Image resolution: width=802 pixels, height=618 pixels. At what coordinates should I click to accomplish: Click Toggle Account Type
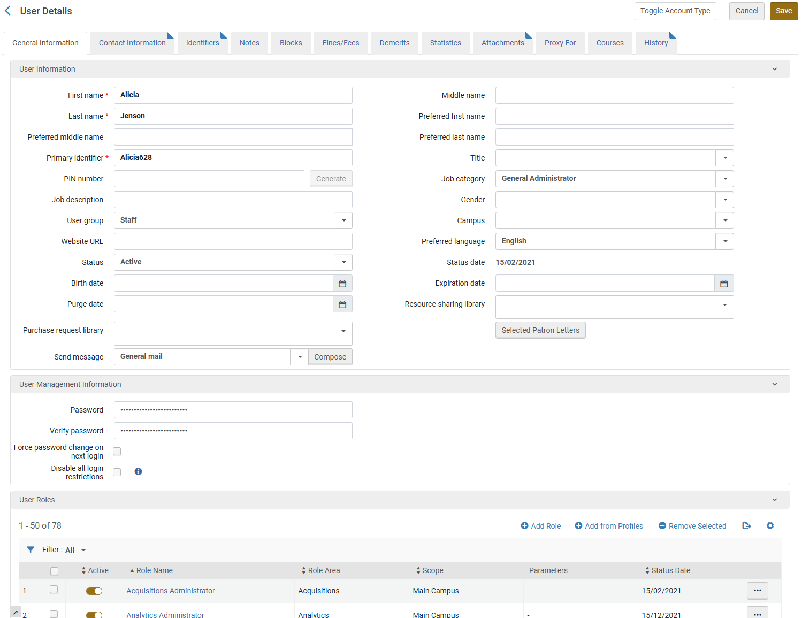click(x=675, y=11)
